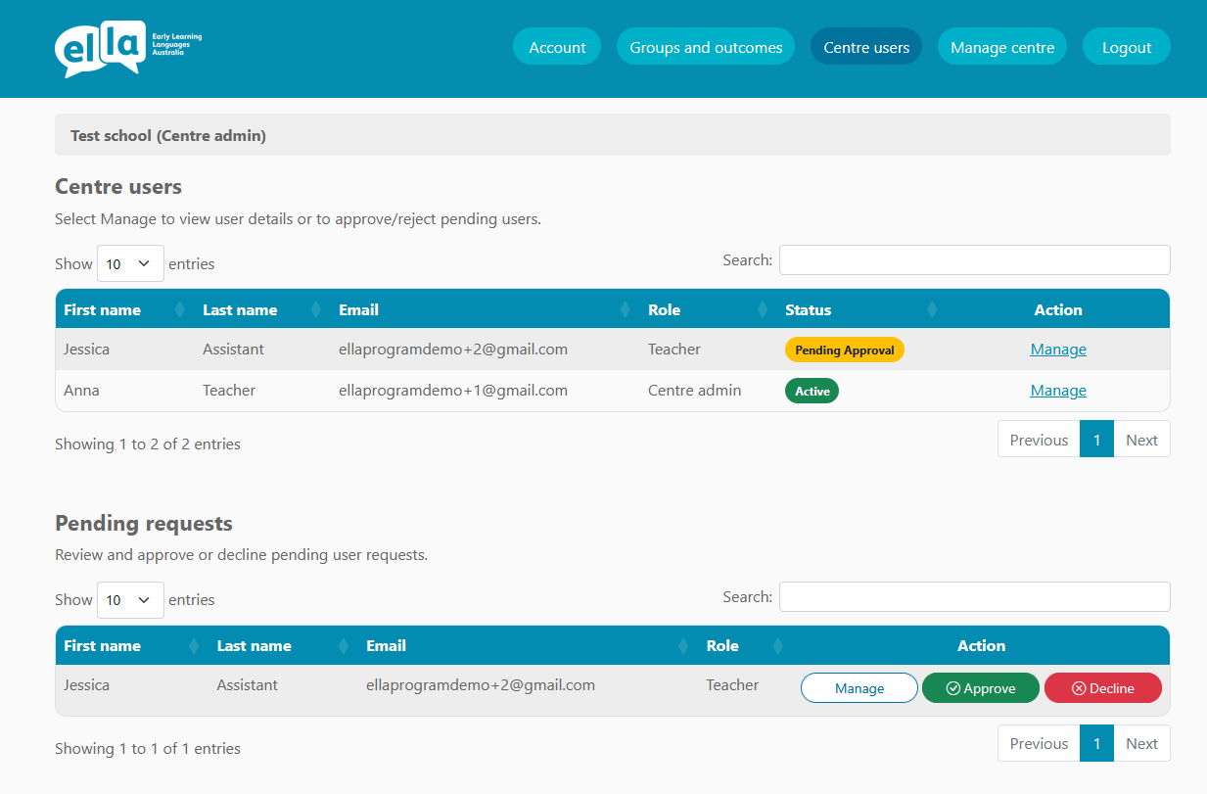Click Next in Pending requests pagination

tap(1141, 743)
